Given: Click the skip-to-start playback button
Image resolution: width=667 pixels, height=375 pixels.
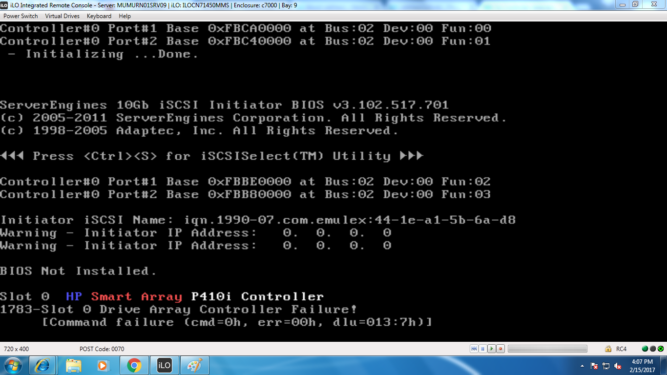Looking at the screenshot, I should pyautogui.click(x=474, y=349).
